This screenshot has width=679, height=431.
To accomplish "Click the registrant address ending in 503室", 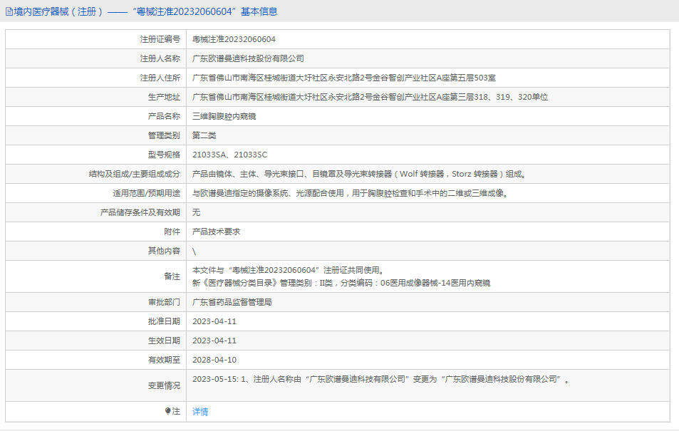I will pyautogui.click(x=344, y=78).
